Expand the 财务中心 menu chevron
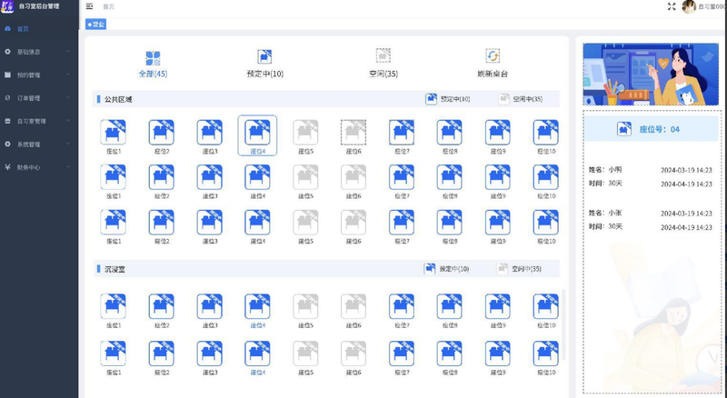 click(68, 167)
